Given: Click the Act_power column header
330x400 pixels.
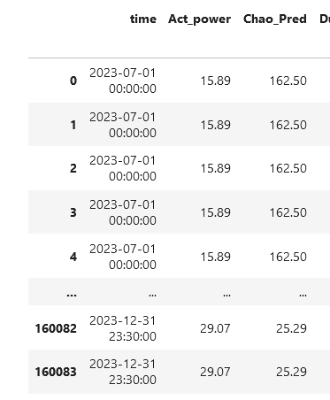Looking at the screenshot, I should [200, 19].
